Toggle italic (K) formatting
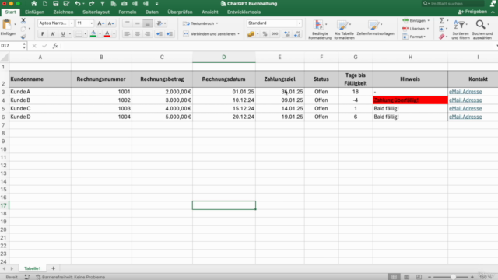 (x=53, y=34)
